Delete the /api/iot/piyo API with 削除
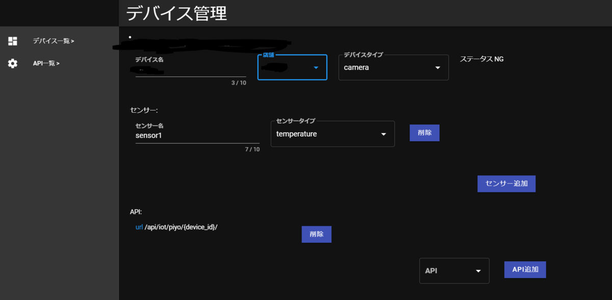 pos(317,234)
